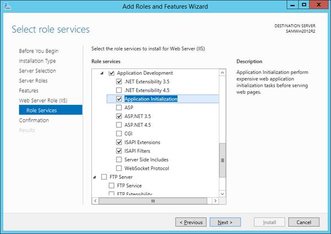Collapse the FTP Server tree node

coord(95,177)
